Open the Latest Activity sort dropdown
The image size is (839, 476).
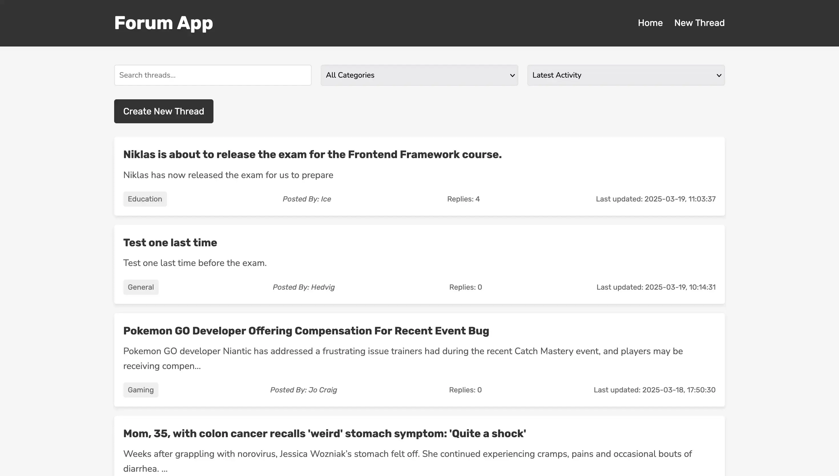[625, 75]
